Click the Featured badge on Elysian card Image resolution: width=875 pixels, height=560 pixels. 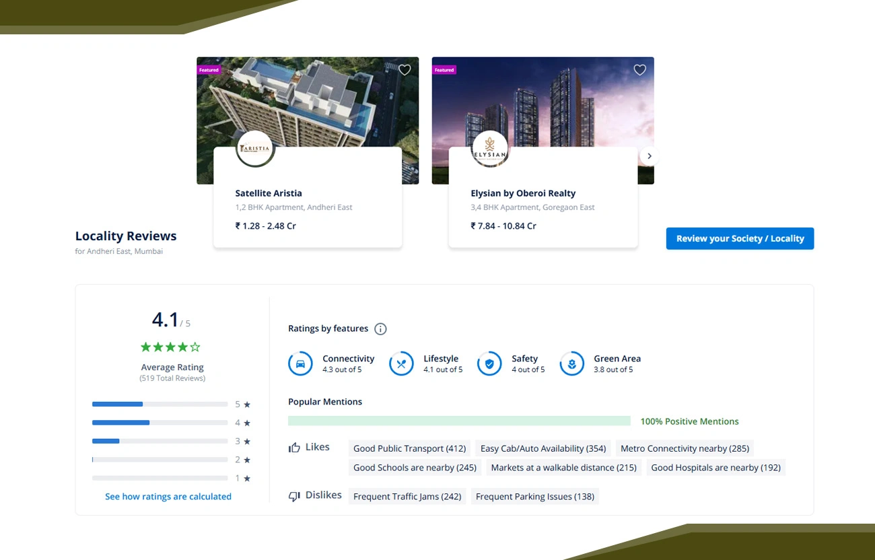444,69
